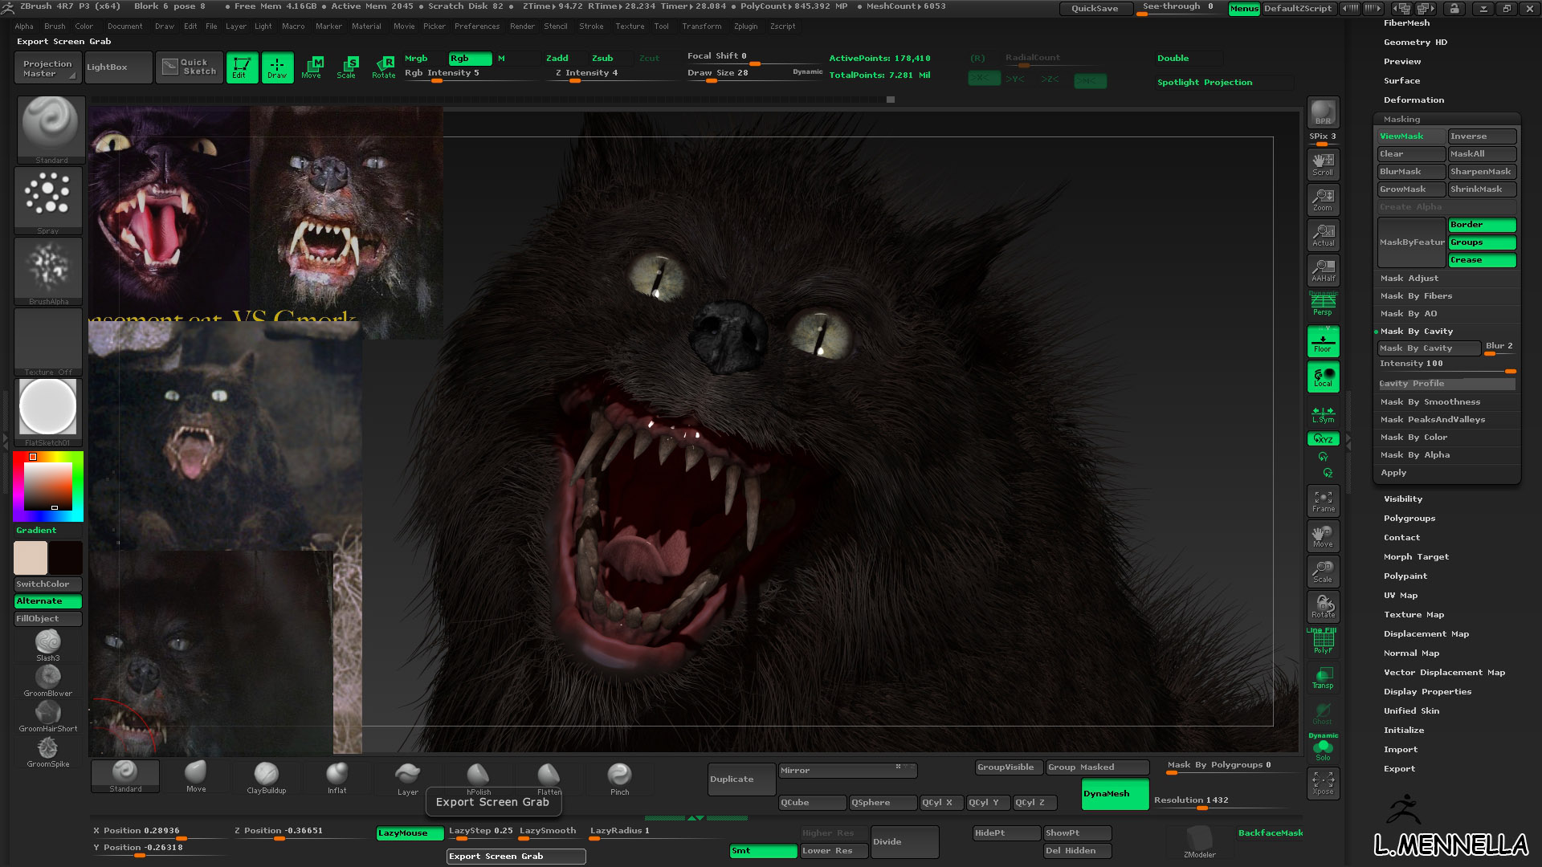Click FillObject button
Image resolution: width=1542 pixels, height=867 pixels.
pos(48,619)
